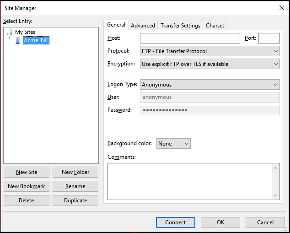Close the Site Manager dialog window
This screenshot has width=290, height=233.
281,8
